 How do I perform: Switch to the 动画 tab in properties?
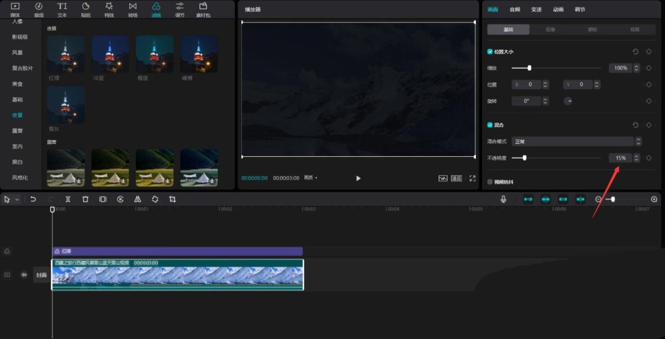click(558, 9)
